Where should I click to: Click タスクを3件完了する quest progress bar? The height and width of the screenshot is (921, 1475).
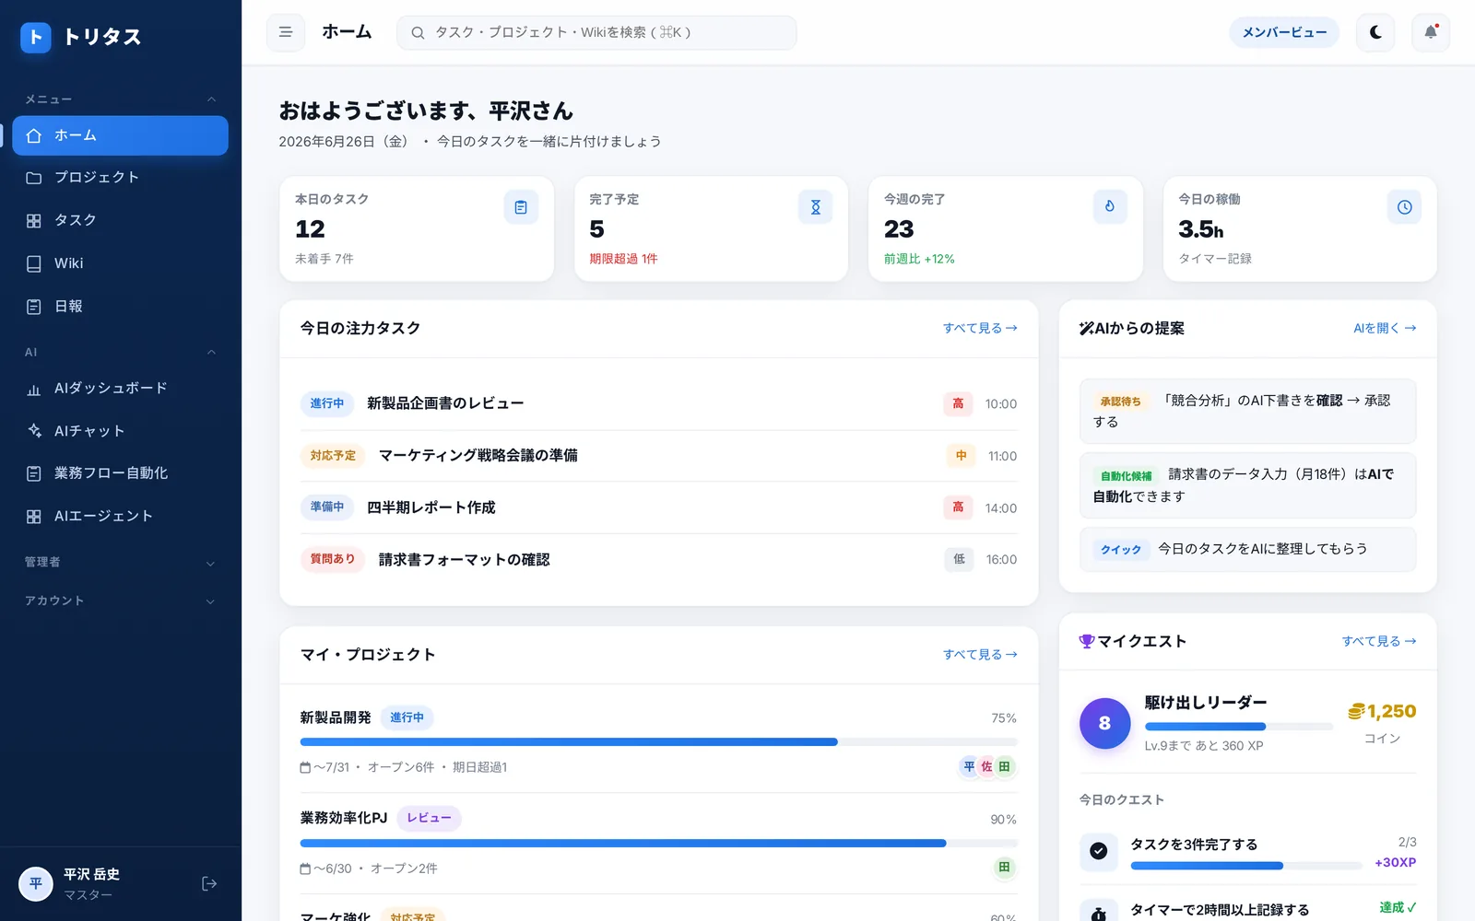[x=1245, y=866]
